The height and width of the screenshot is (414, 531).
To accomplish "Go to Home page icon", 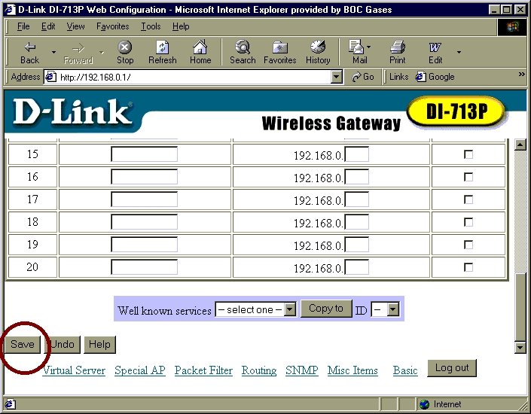I will (200, 53).
